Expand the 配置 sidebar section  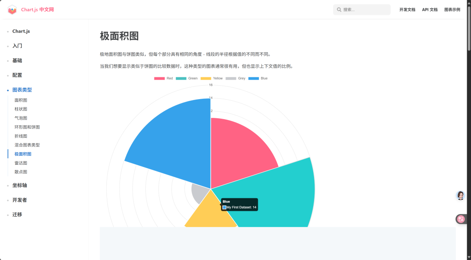[17, 75]
